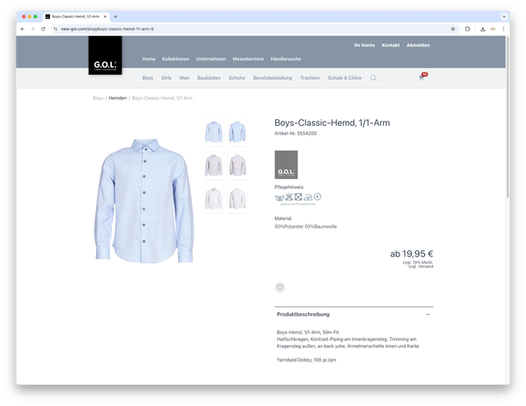Click the magnifier search icon in navigation
The width and height of the screenshot is (526, 406).
[373, 78]
